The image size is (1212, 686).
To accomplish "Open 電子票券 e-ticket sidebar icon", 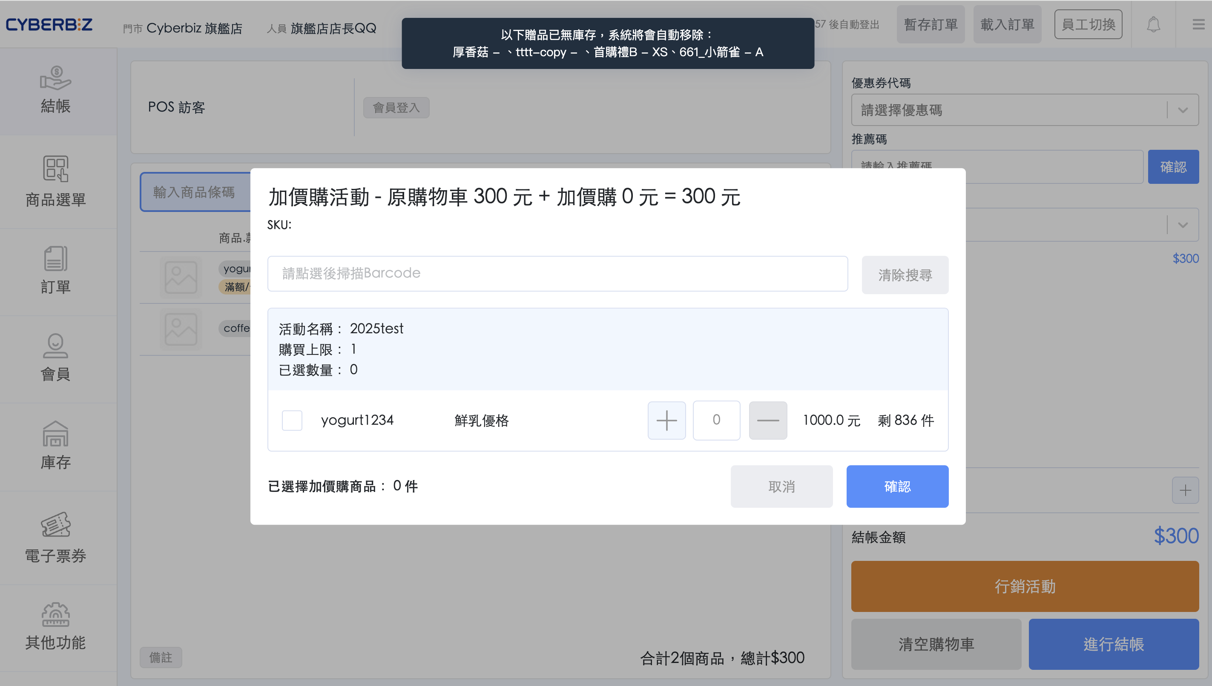I will [x=56, y=524].
